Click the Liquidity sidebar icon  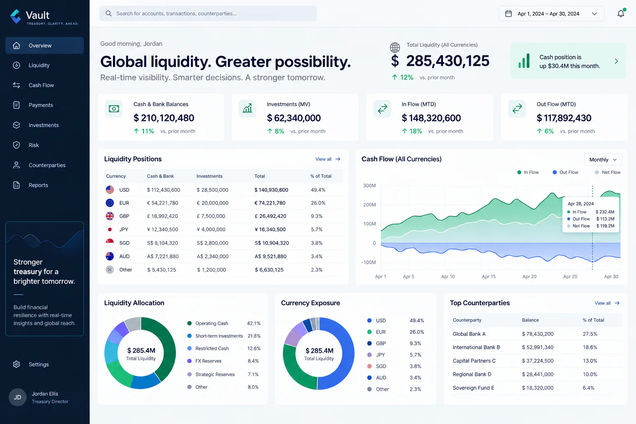click(x=17, y=65)
